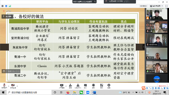Open WeChat from the taskbar
This screenshot has height=95, width=169.
pos(81,92)
